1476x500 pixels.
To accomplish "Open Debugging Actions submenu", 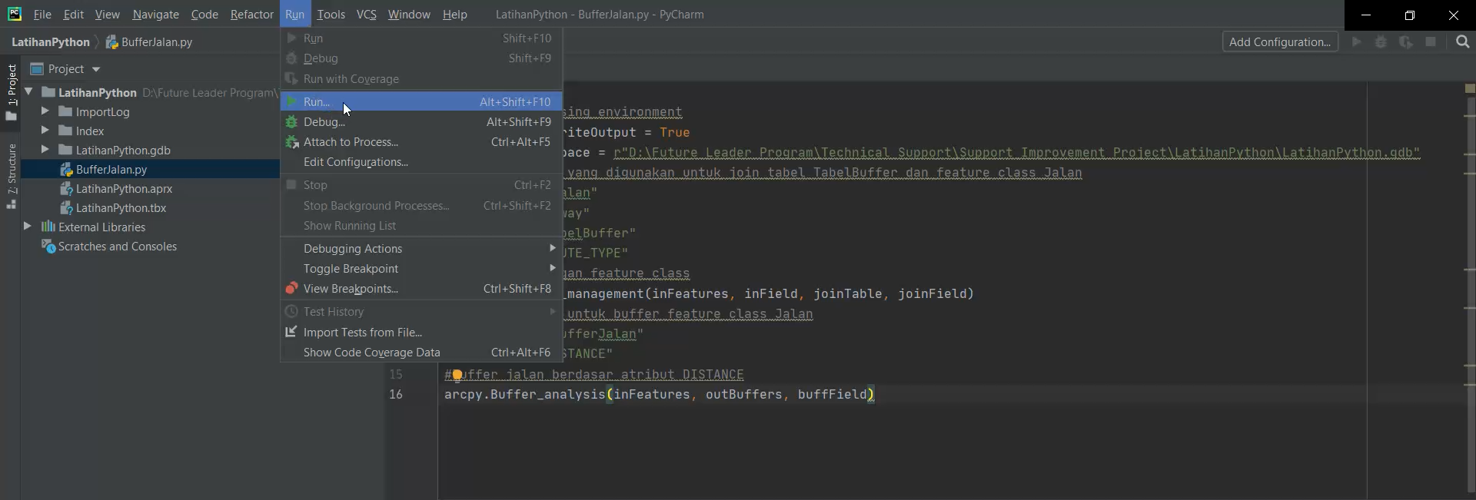I will click(353, 249).
